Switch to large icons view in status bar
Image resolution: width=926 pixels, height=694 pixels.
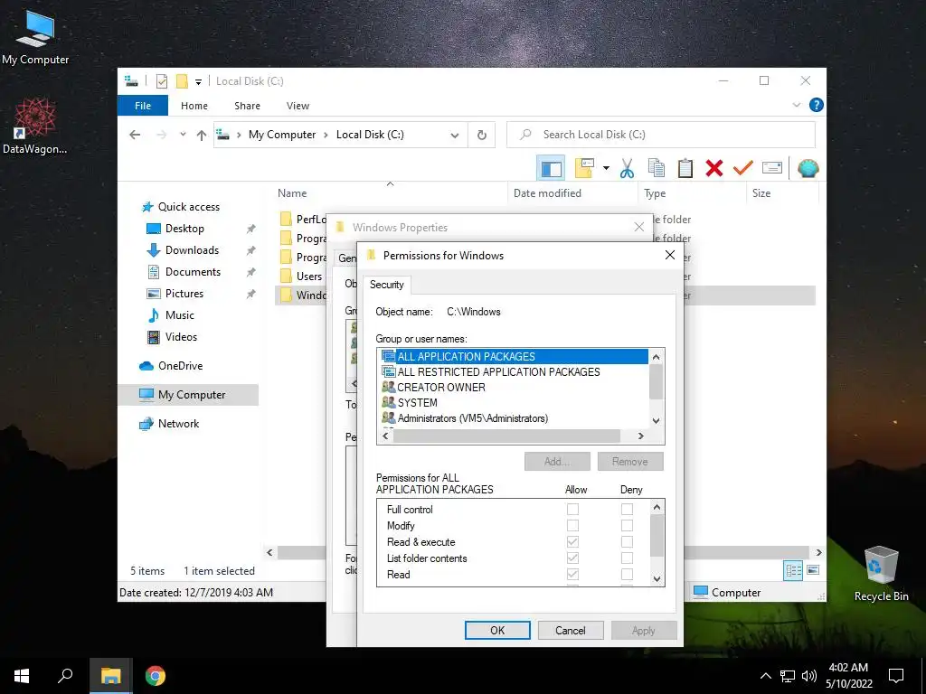(x=813, y=569)
